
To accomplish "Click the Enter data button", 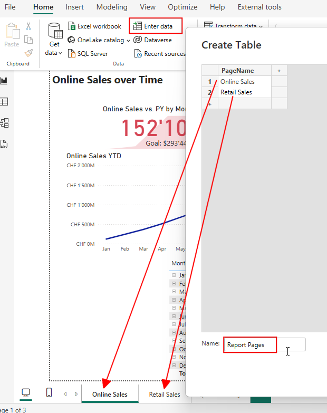I will pos(156,26).
